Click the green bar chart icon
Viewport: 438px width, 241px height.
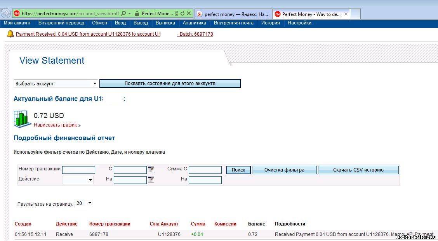point(23,119)
